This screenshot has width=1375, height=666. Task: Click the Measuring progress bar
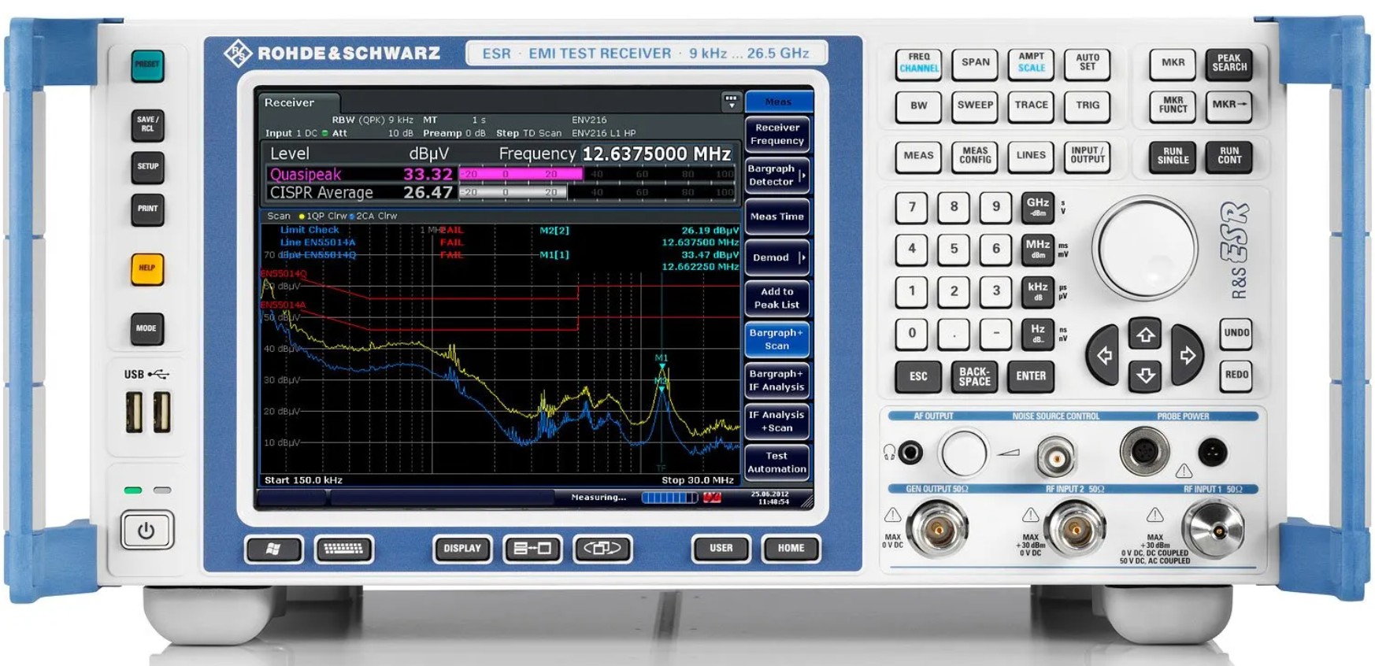coord(669,498)
